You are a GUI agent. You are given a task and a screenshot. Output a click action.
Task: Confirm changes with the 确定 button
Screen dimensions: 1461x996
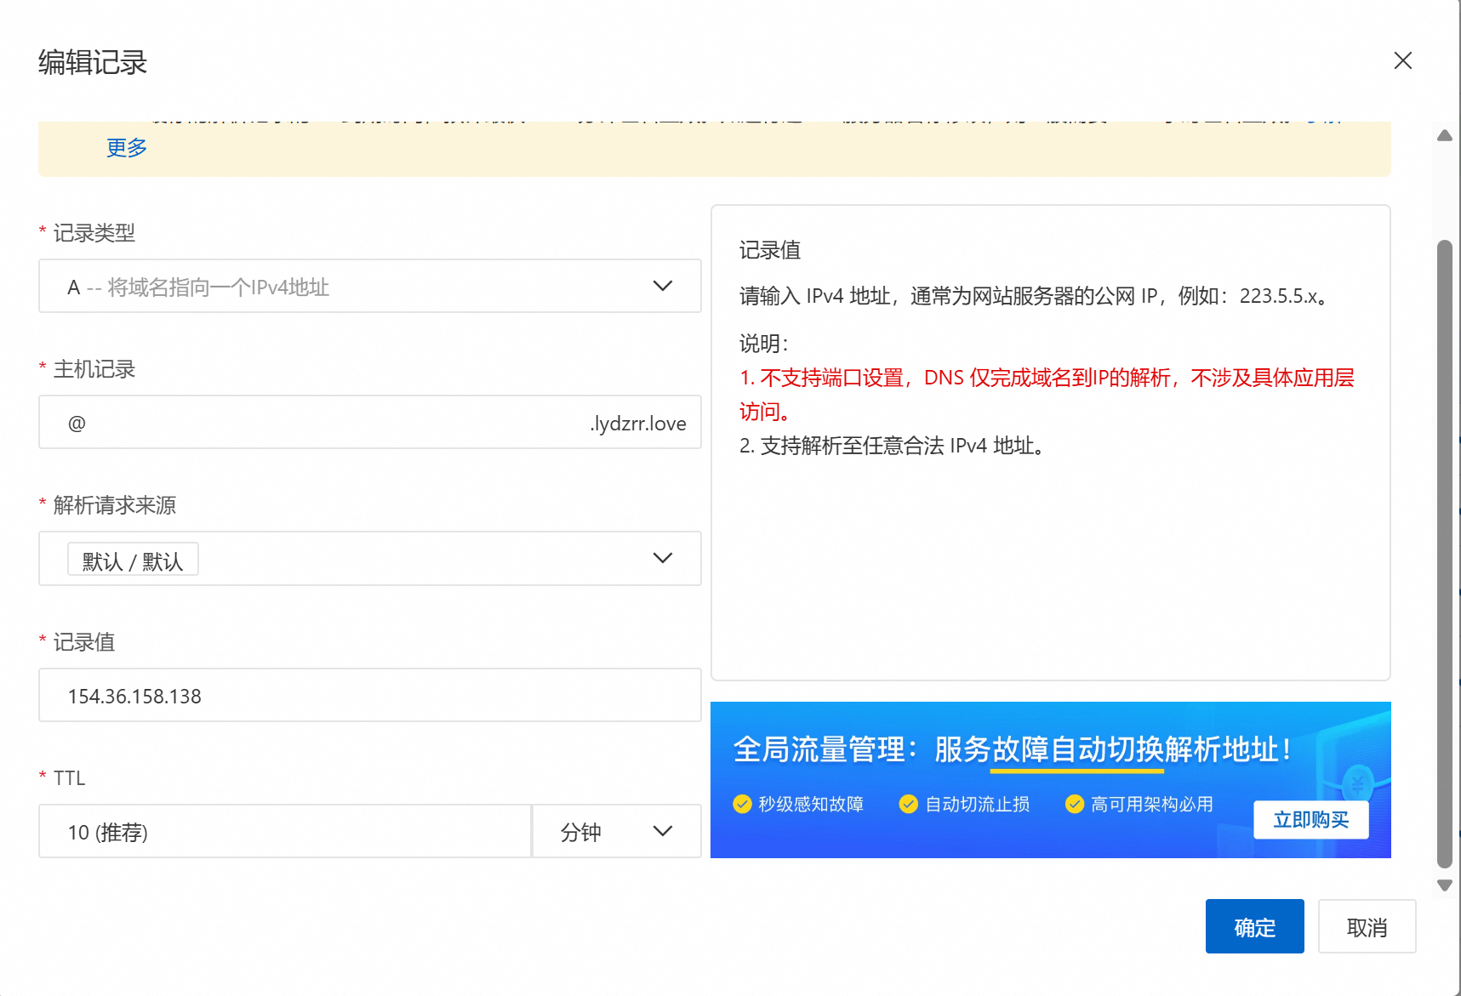tap(1254, 927)
